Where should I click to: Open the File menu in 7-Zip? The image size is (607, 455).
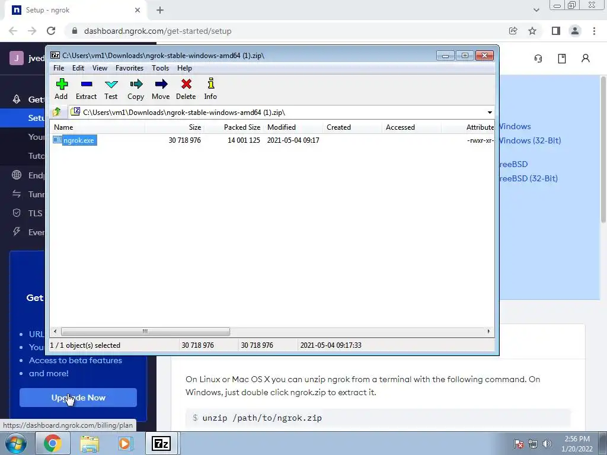pyautogui.click(x=59, y=68)
